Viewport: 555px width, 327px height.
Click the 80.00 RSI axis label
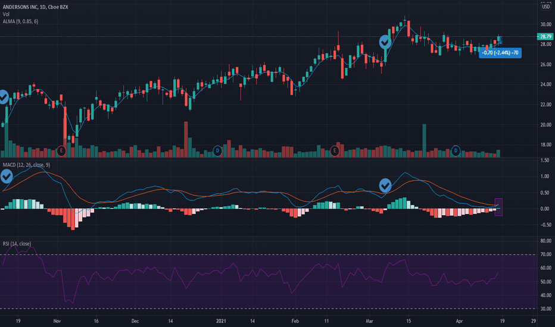pos(546,241)
